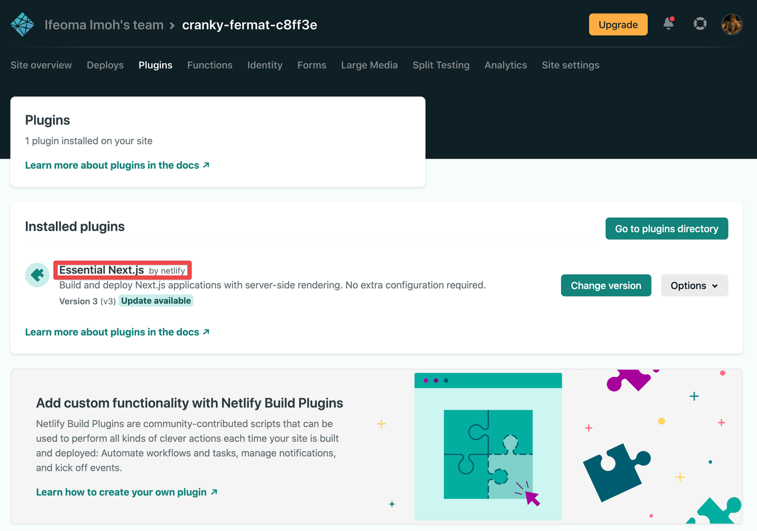Open the Large Media tab
The width and height of the screenshot is (757, 531).
(369, 65)
